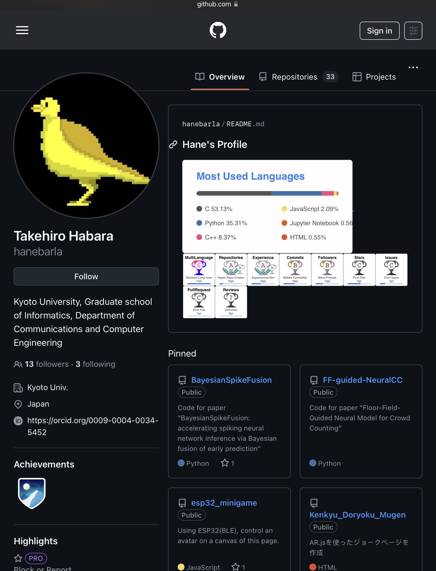
Task: Open the Projects tab
Action: (x=374, y=77)
